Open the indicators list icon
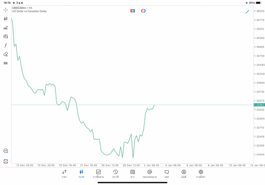Viewport: 265px width, 185px height. tap(5, 28)
